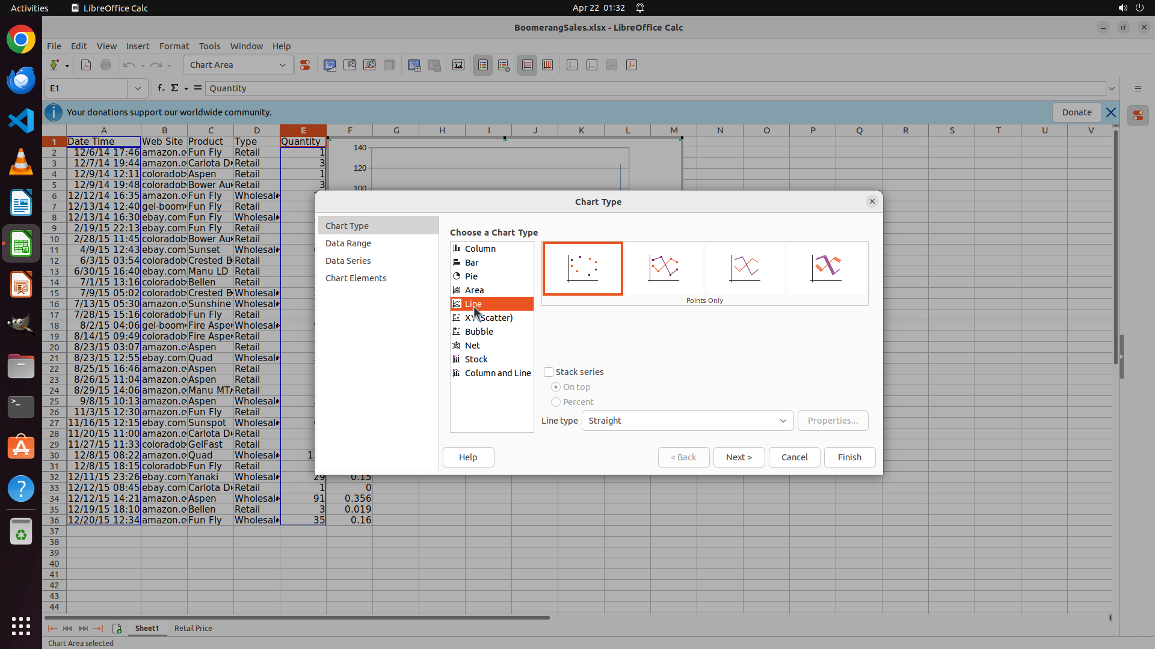Go to the Data Range step
This screenshot has height=649, width=1155.
[x=348, y=243]
